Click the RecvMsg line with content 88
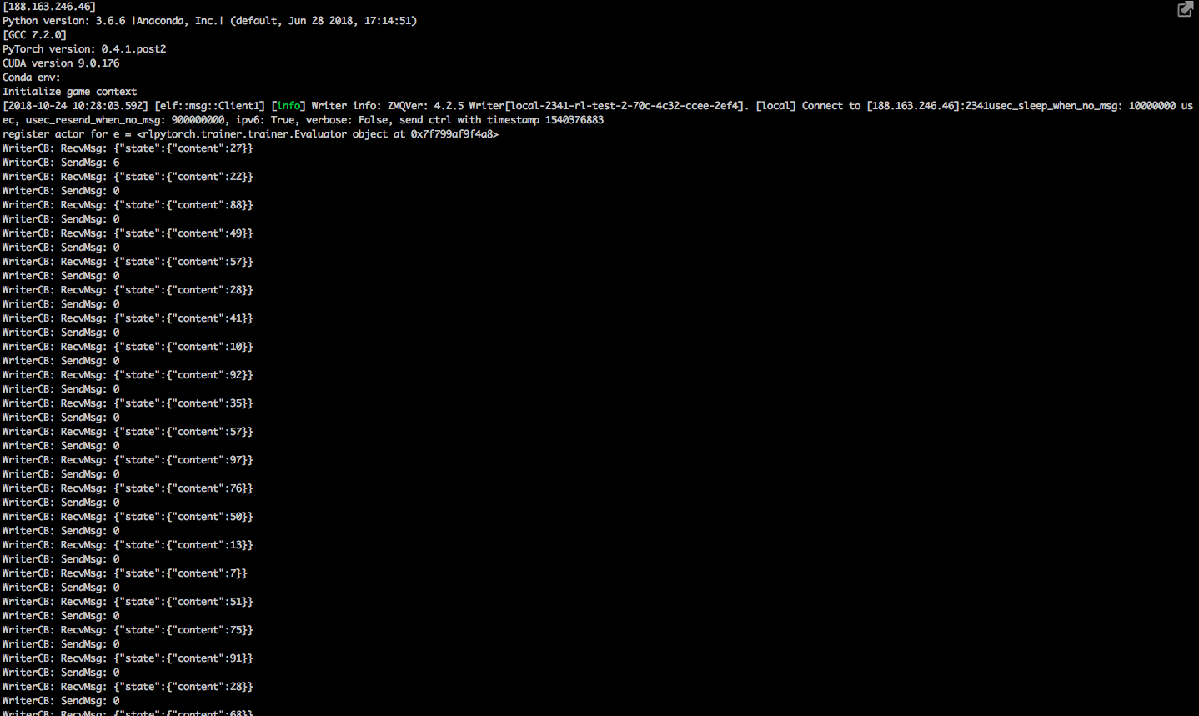 coord(128,205)
